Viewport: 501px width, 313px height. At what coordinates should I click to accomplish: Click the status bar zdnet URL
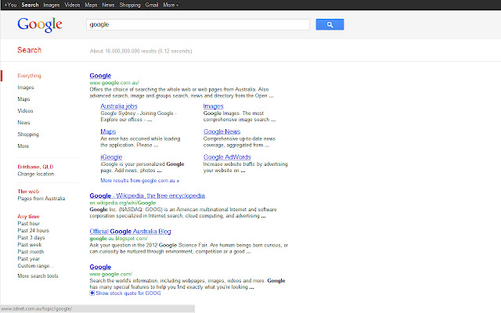[x=37, y=309]
